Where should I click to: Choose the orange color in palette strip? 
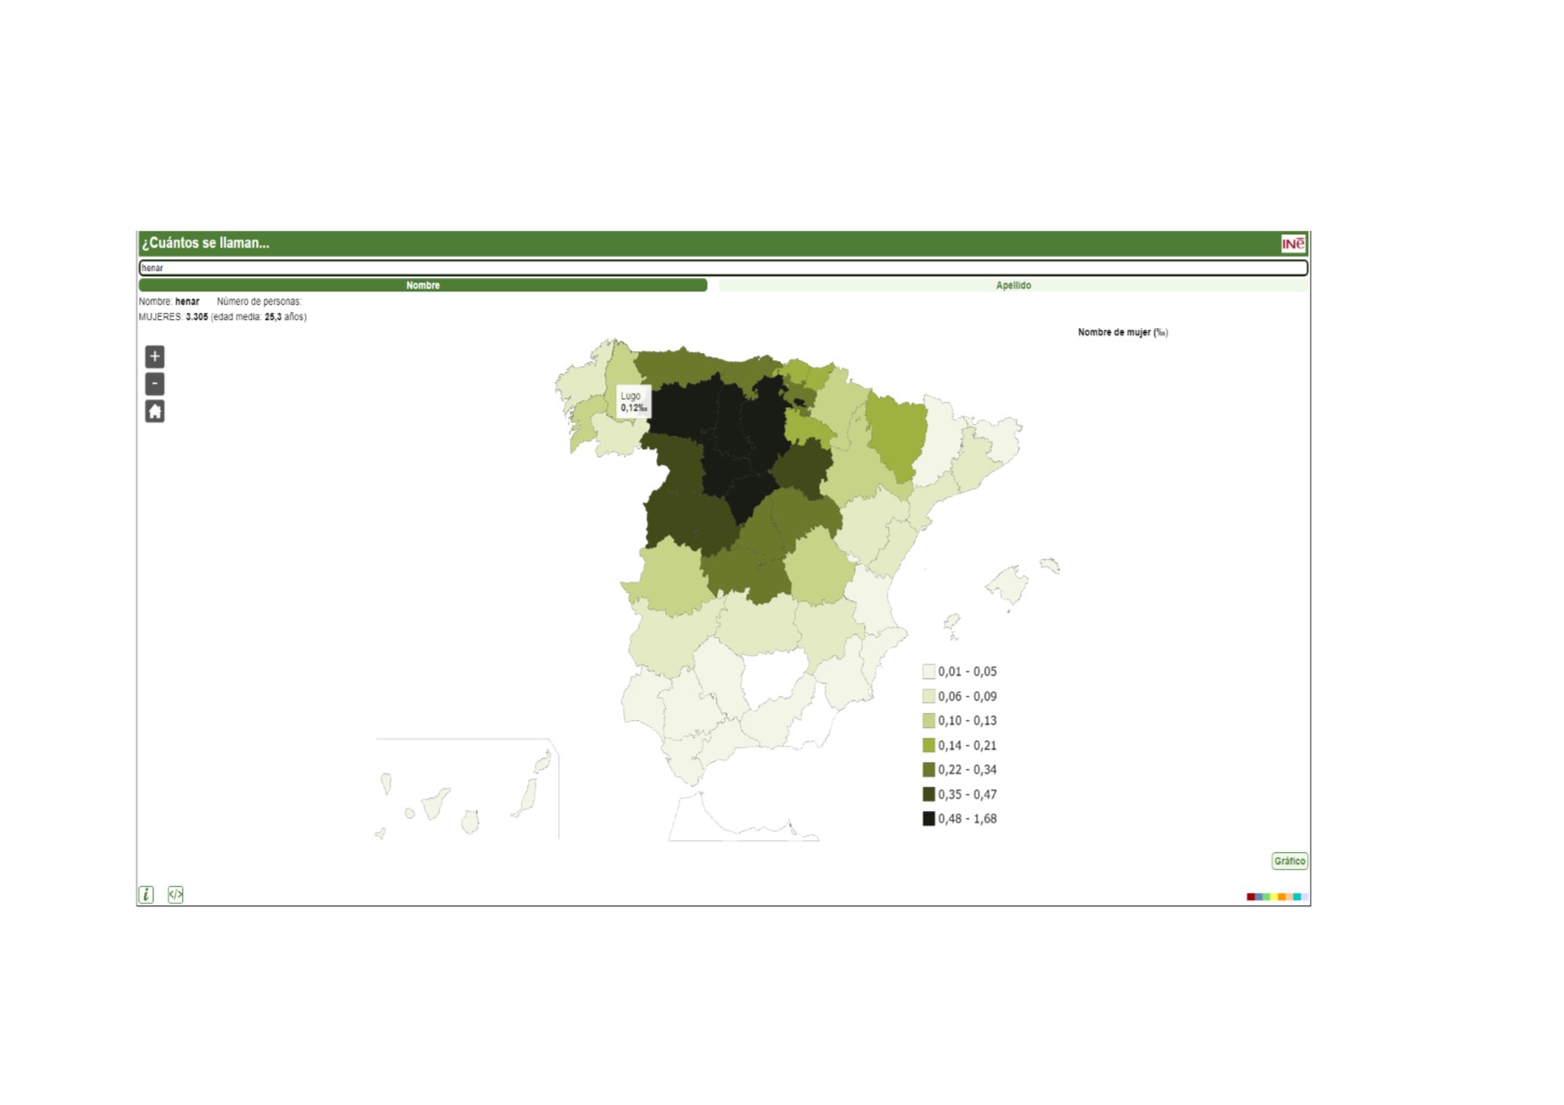(1281, 896)
